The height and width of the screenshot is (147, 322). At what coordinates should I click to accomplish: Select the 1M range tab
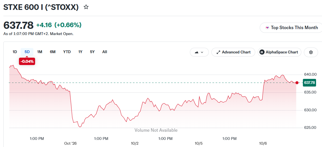[40, 52]
